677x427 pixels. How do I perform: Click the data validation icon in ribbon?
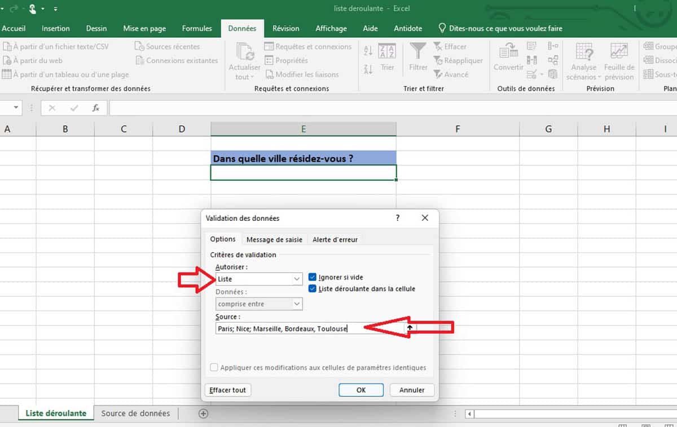coord(531,74)
